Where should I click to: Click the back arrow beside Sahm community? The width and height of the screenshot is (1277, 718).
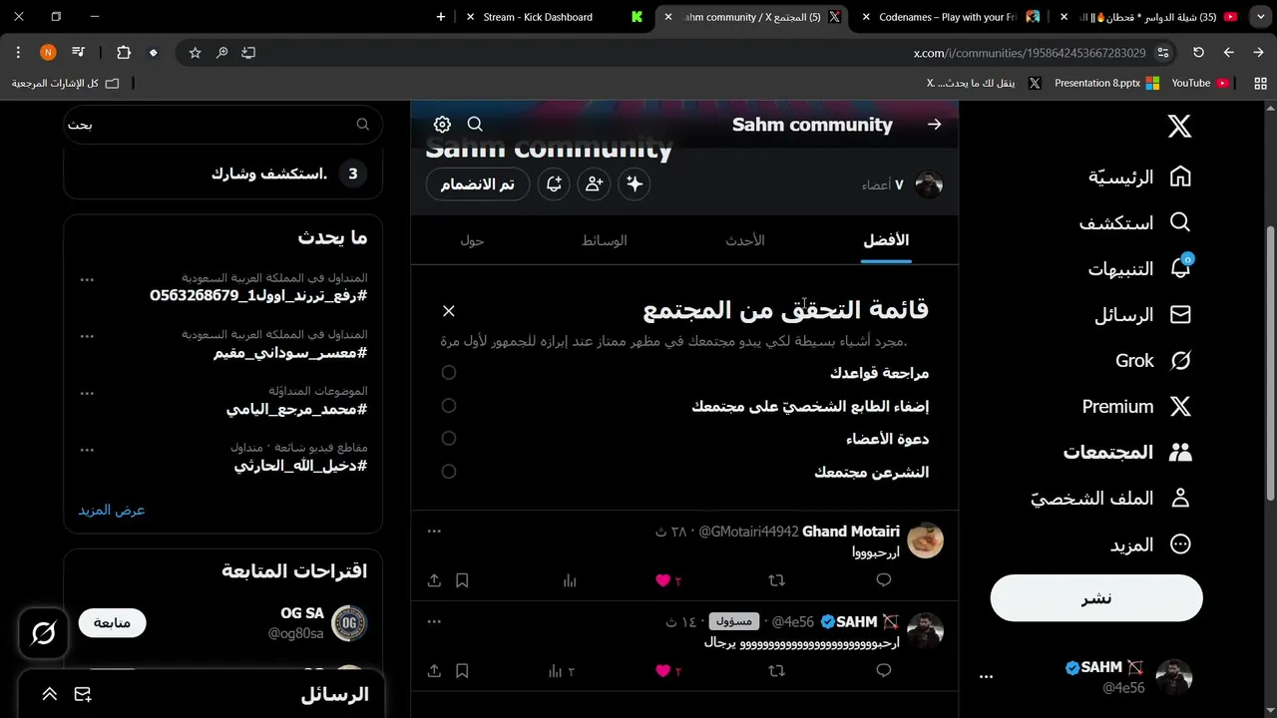(934, 125)
